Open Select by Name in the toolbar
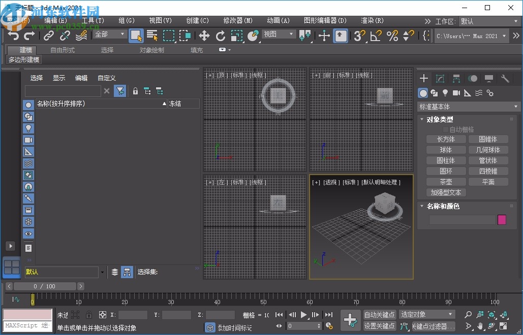 pos(152,36)
